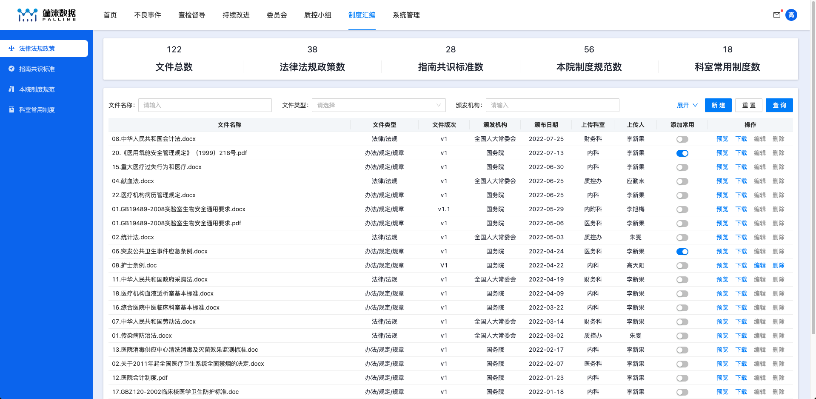Preview 02.统计法.docx
Screen dimensions: 816x399
[x=722, y=237]
